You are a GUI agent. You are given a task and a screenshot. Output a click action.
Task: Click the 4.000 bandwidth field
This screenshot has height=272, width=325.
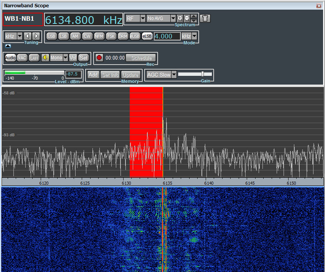point(167,36)
